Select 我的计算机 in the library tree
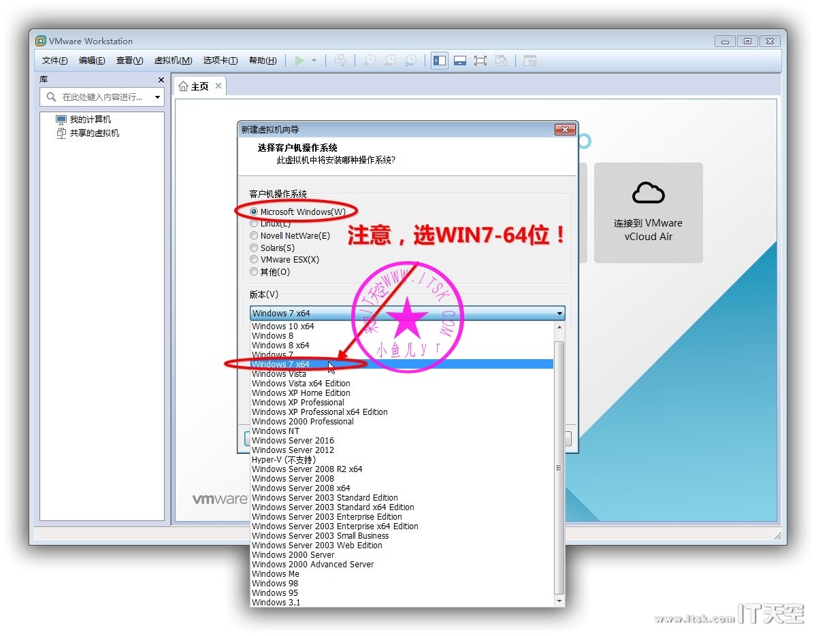This screenshot has width=816, height=636. (90, 120)
